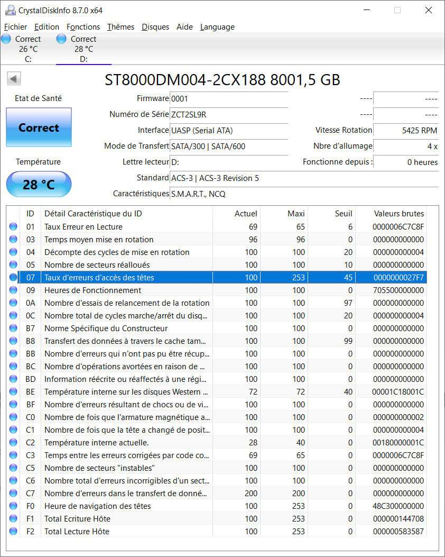Click the 0 heures field
The width and height of the screenshot is (445, 557).
pyautogui.click(x=406, y=162)
